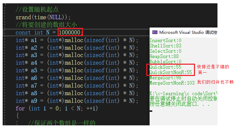
Task: Click InsertSort:0 output in console
Action: [x=165, y=40]
